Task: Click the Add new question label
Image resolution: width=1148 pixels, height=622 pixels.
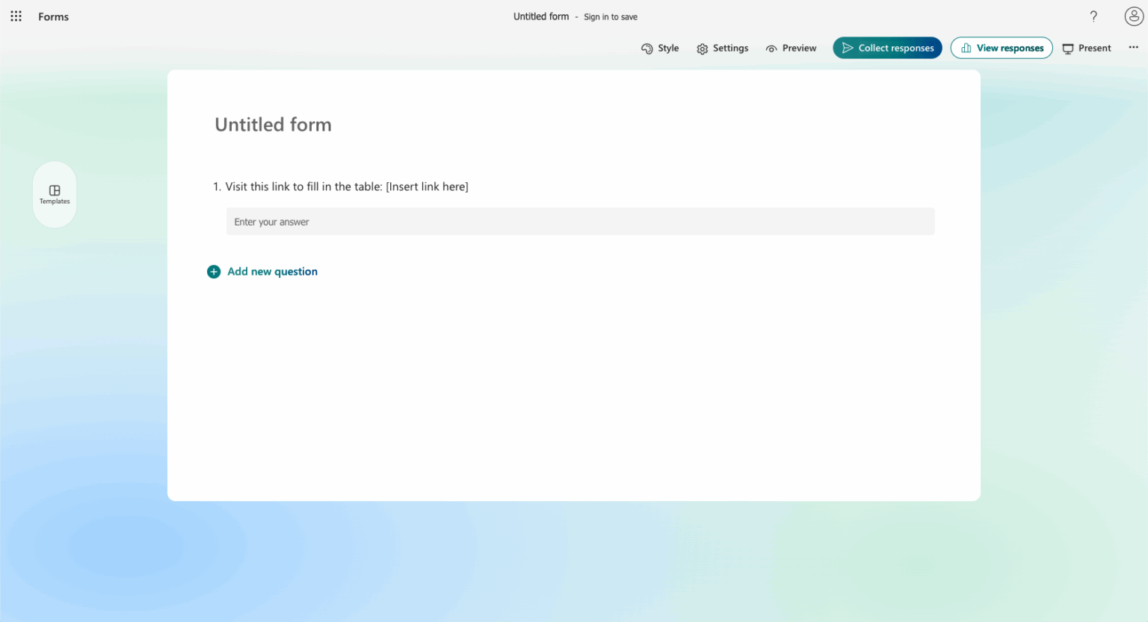Action: pos(272,271)
